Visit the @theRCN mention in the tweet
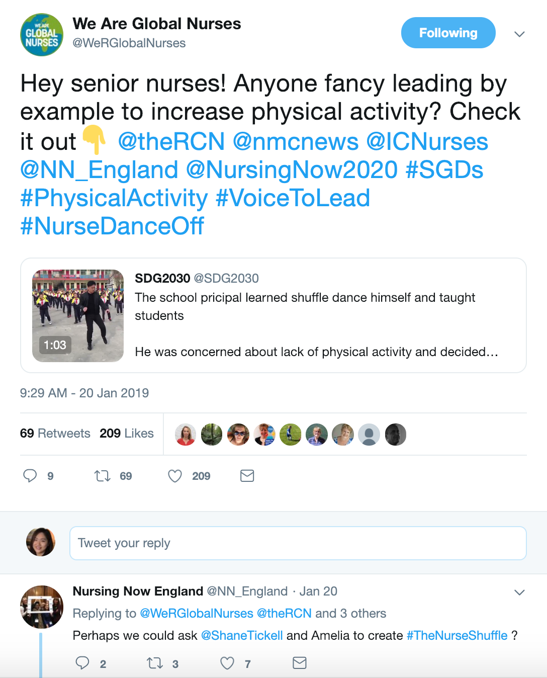 click(171, 142)
